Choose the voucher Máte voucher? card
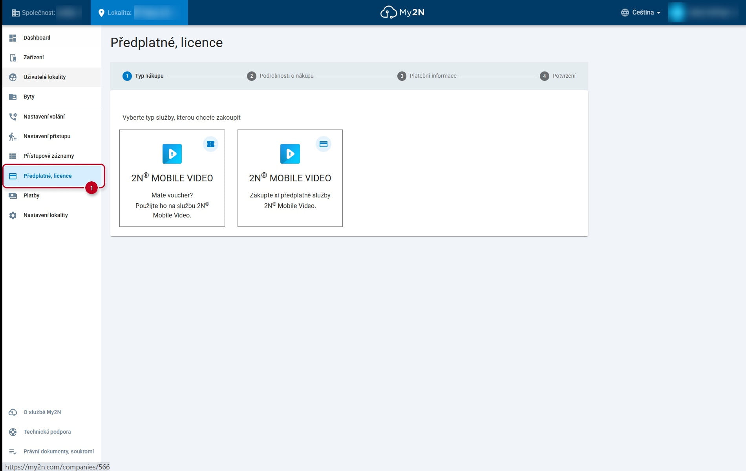 pyautogui.click(x=172, y=178)
